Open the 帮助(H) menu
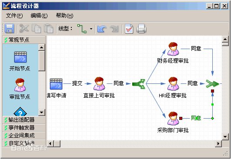The height and width of the screenshot is (159, 231). (x=64, y=16)
